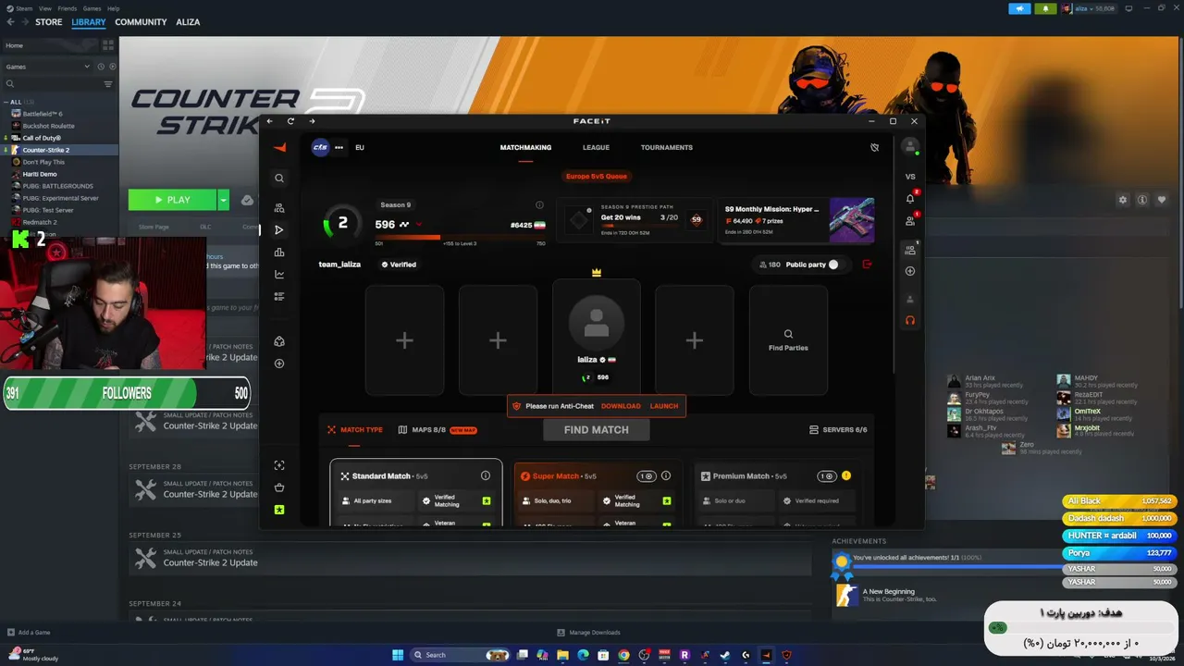The width and height of the screenshot is (1184, 666).
Task: Click the orange headset icon in FACEIT
Action: (910, 320)
